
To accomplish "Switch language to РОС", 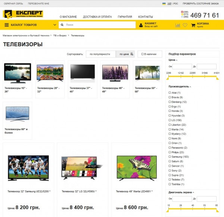I will click(176, 4).
